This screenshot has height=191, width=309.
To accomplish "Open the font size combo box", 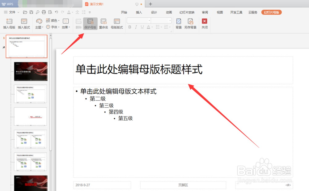I will point(161,20).
